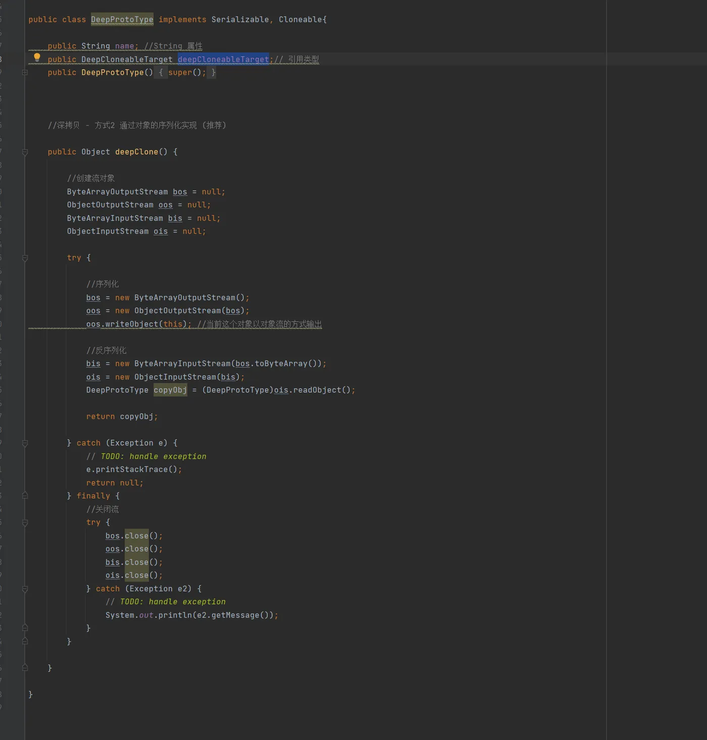Viewport: 707px width, 740px height.
Task: Click the ois.close() call
Action: click(x=134, y=576)
